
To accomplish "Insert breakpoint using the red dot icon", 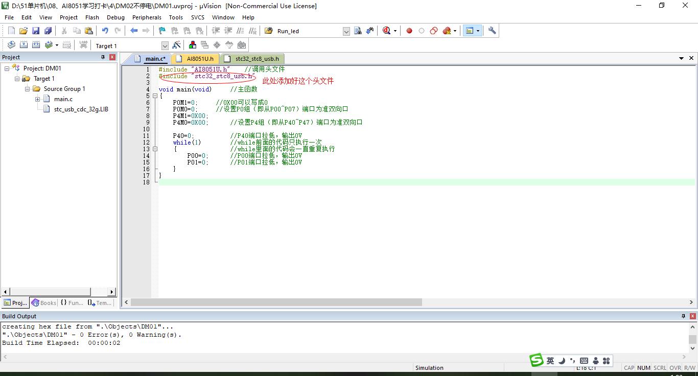I will tap(409, 31).
